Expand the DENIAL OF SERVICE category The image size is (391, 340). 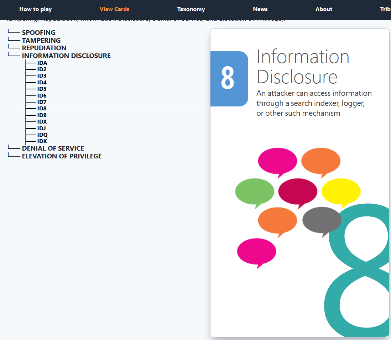click(x=53, y=148)
